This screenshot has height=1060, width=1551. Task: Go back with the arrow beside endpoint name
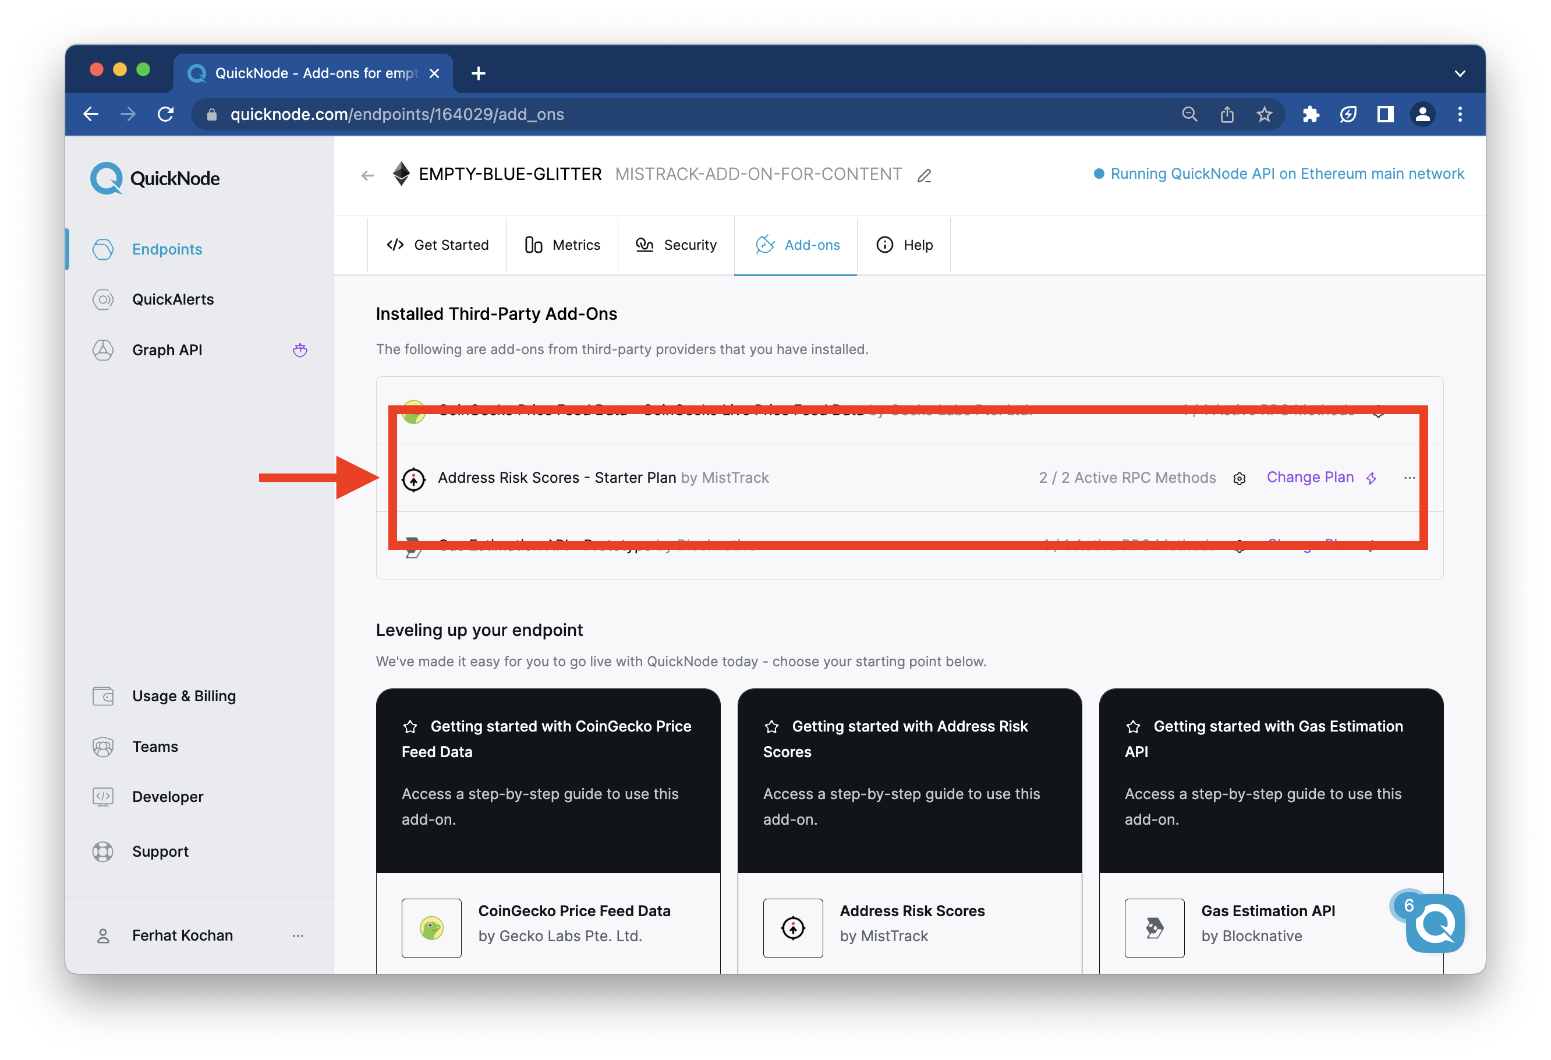click(x=367, y=175)
